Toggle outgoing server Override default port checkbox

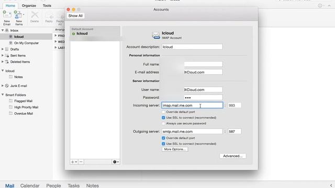(x=163, y=138)
